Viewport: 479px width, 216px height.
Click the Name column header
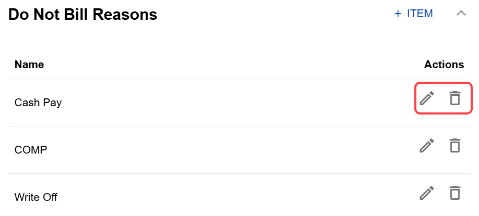29,65
